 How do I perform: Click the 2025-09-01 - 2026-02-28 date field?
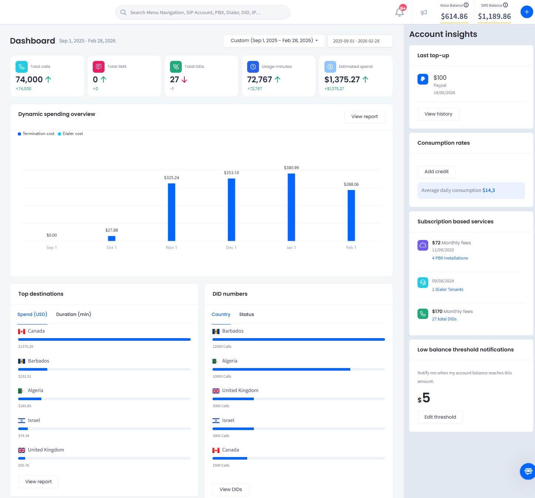coord(360,41)
